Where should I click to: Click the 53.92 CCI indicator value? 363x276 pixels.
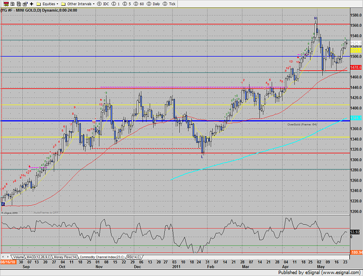pos(355,232)
